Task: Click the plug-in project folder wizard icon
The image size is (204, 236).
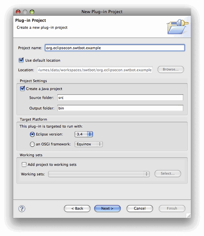Action: 178,27
